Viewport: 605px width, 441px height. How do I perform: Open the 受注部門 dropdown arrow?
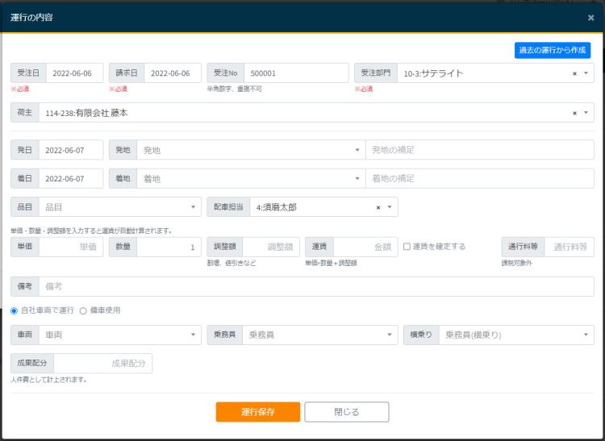tap(586, 73)
